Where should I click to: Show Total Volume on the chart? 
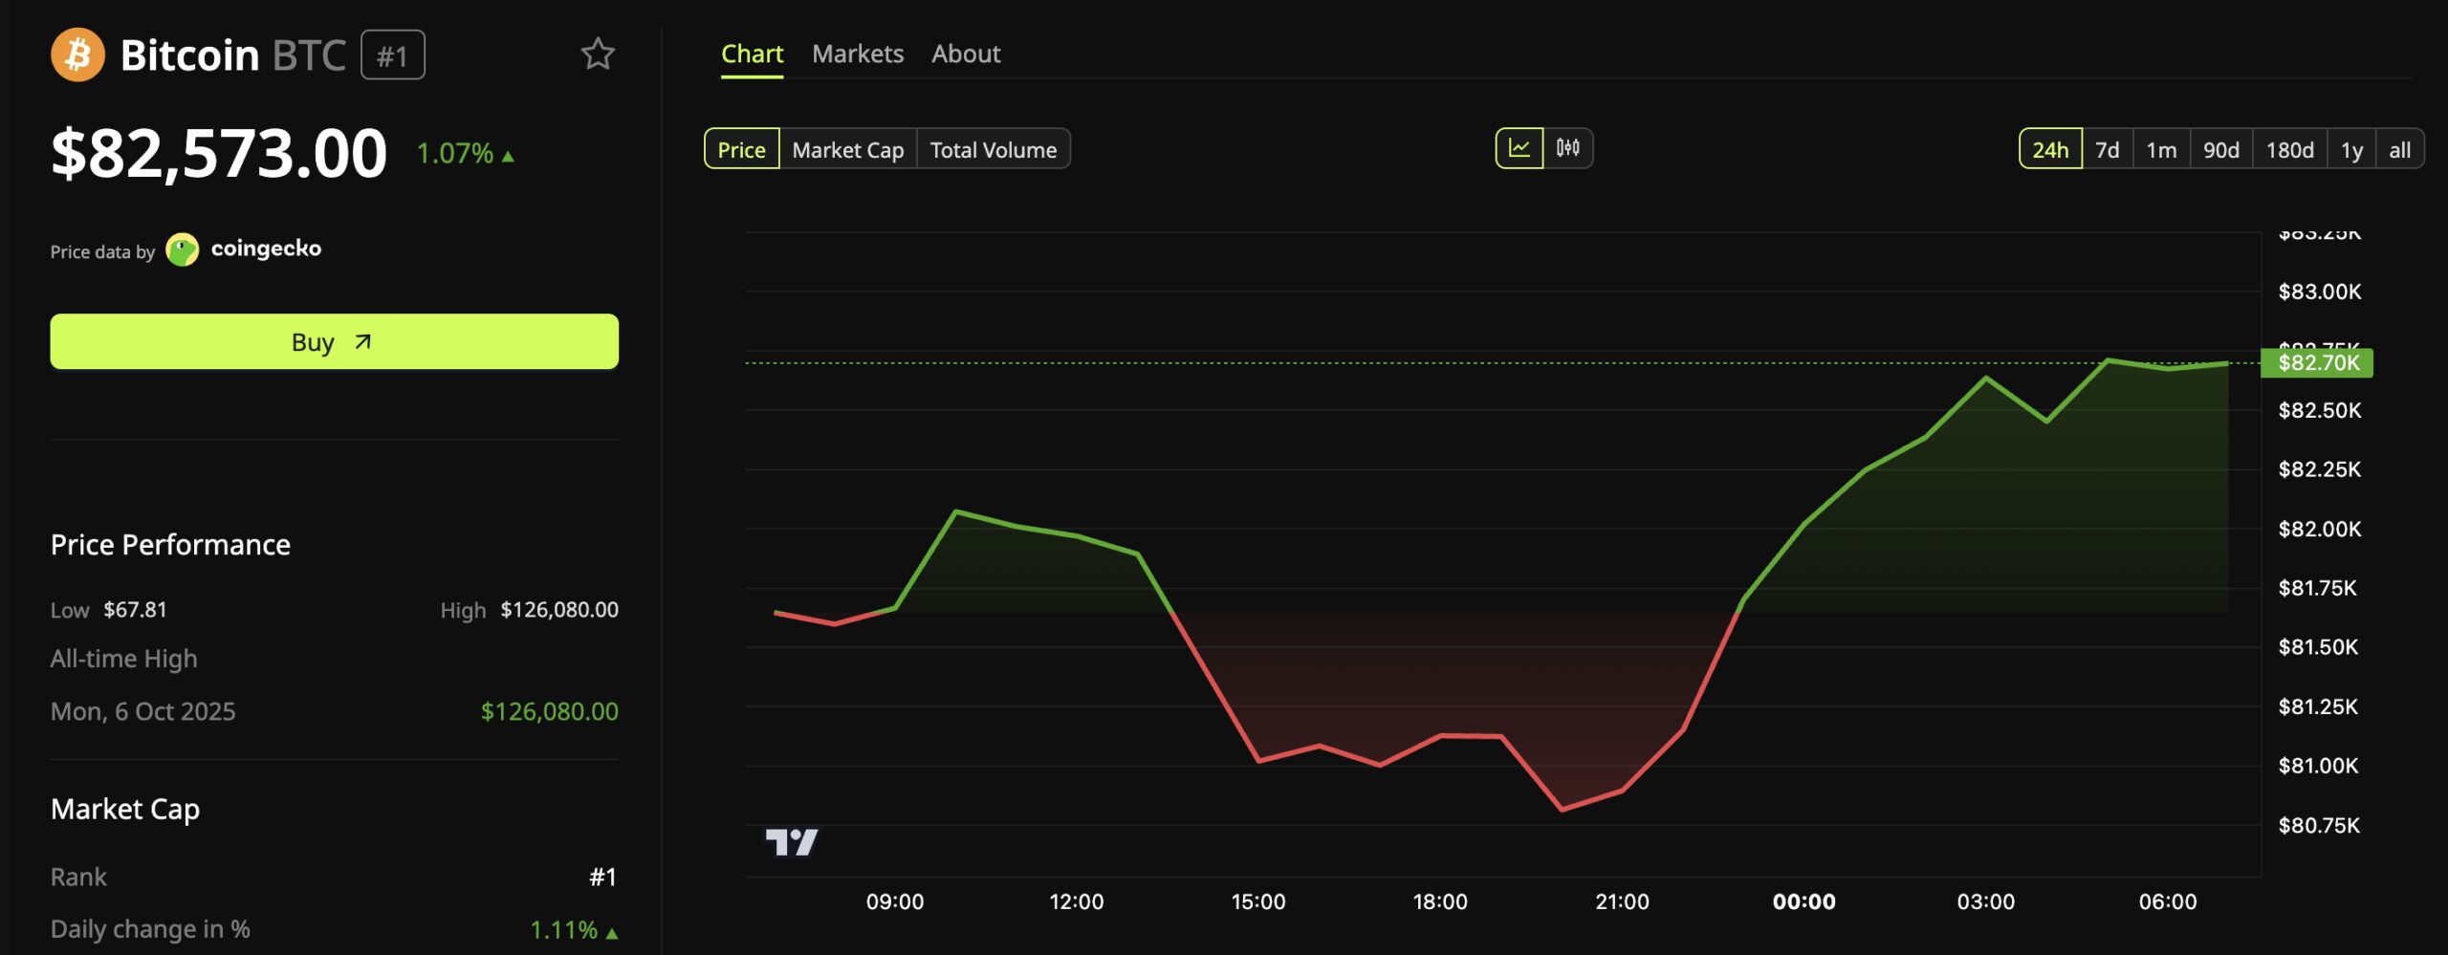click(994, 149)
